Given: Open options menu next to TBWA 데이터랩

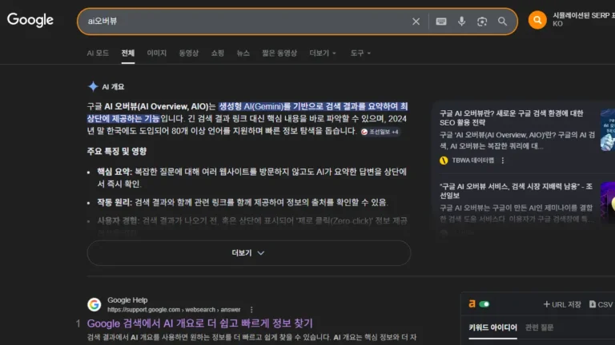Looking at the screenshot, I should click(503, 161).
